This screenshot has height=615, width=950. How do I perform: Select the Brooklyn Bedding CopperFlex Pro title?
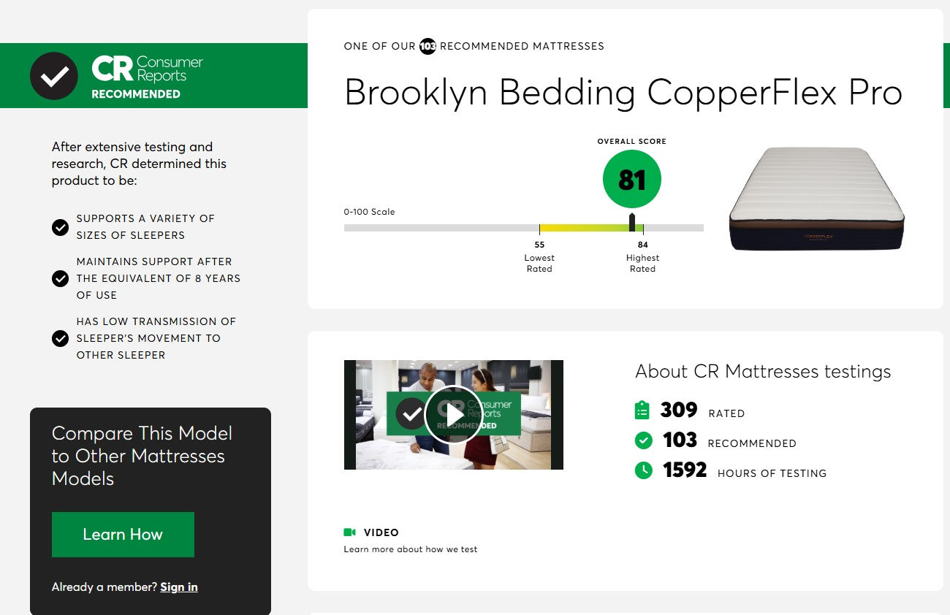pos(623,92)
